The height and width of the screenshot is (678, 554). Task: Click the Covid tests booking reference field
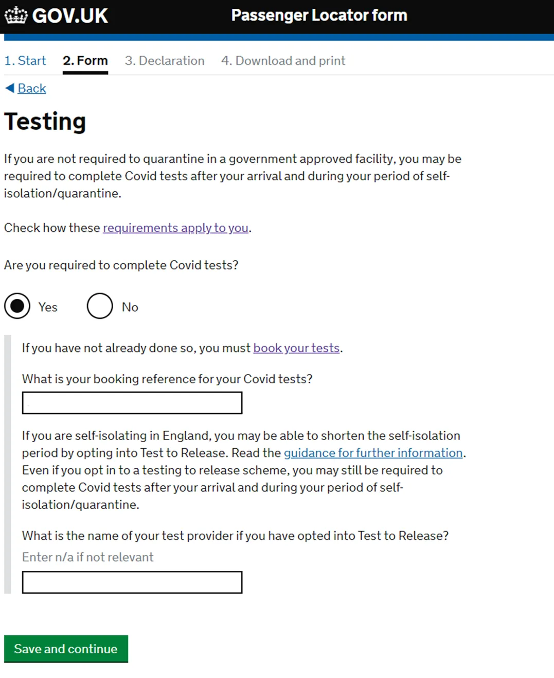pyautogui.click(x=132, y=403)
